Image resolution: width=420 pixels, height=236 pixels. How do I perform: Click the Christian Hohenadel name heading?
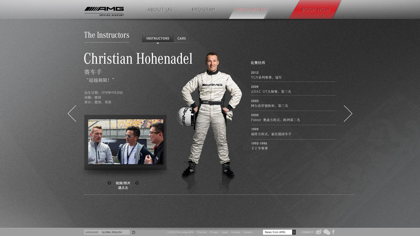click(138, 58)
